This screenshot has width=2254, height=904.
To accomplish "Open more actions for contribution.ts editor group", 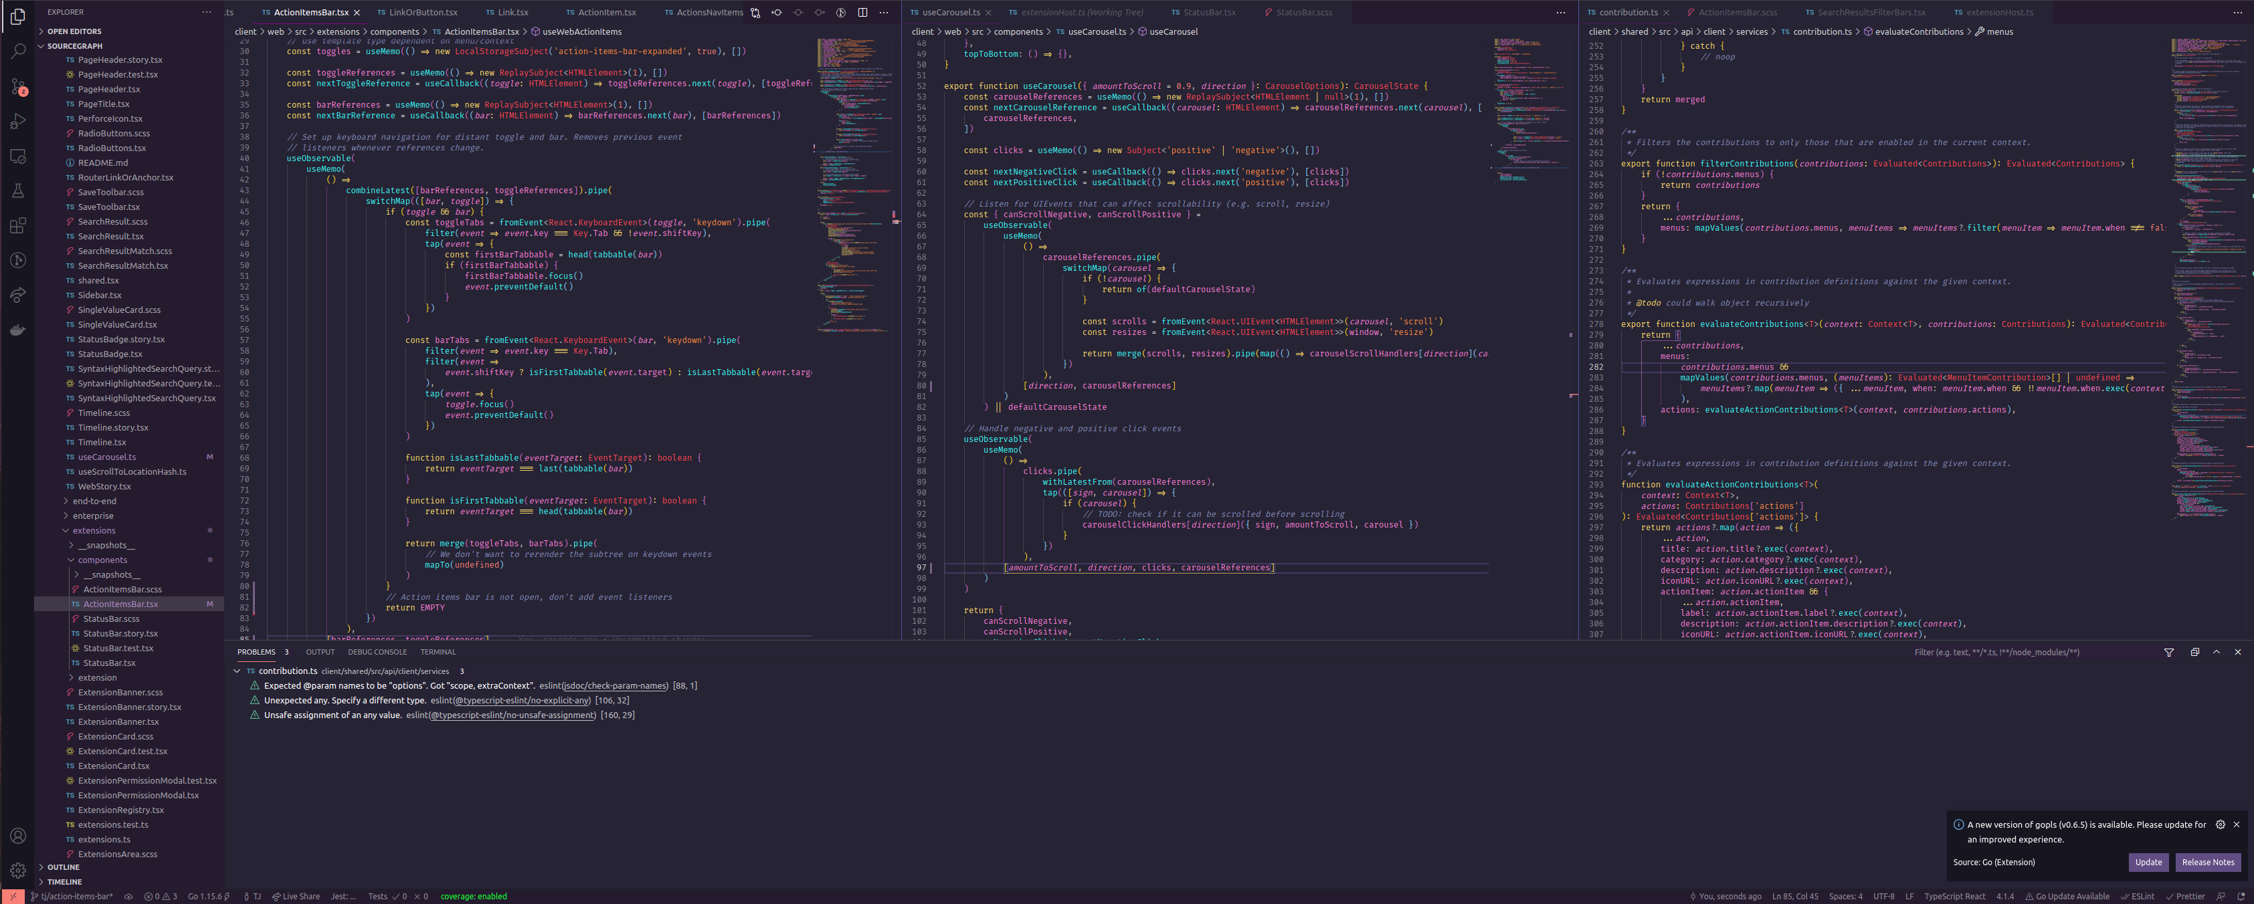I will (x=2238, y=12).
